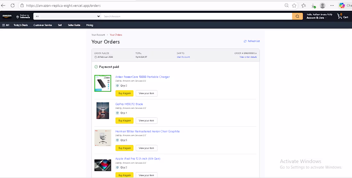Open the favorites list icon
352x178 pixels.
(303, 6)
